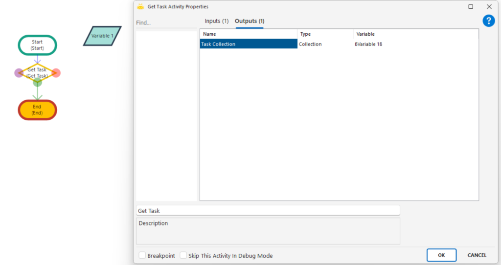
Task: Click the blue help question mark icon
Action: [488, 21]
